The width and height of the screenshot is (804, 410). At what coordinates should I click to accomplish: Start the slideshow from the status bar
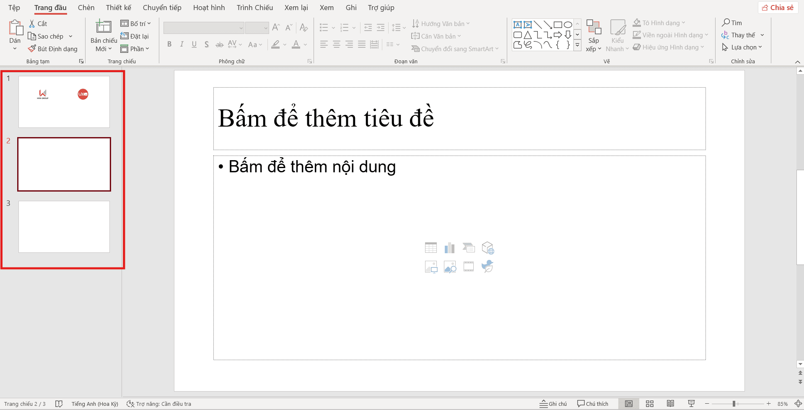click(x=691, y=403)
